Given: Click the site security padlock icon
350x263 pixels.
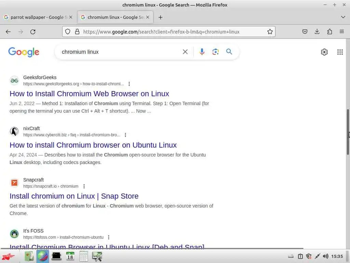Looking at the screenshot, I should point(77,32).
